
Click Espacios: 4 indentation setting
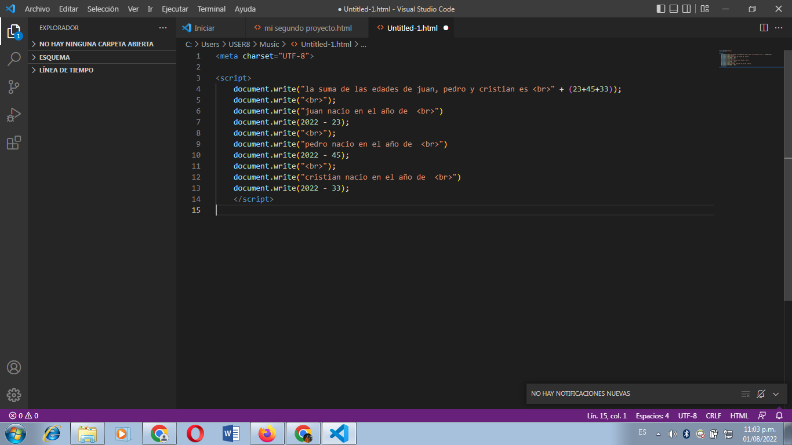click(x=652, y=415)
